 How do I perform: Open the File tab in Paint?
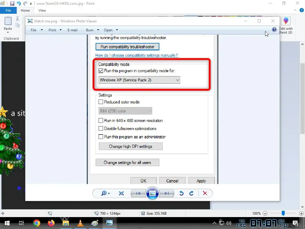8,10
